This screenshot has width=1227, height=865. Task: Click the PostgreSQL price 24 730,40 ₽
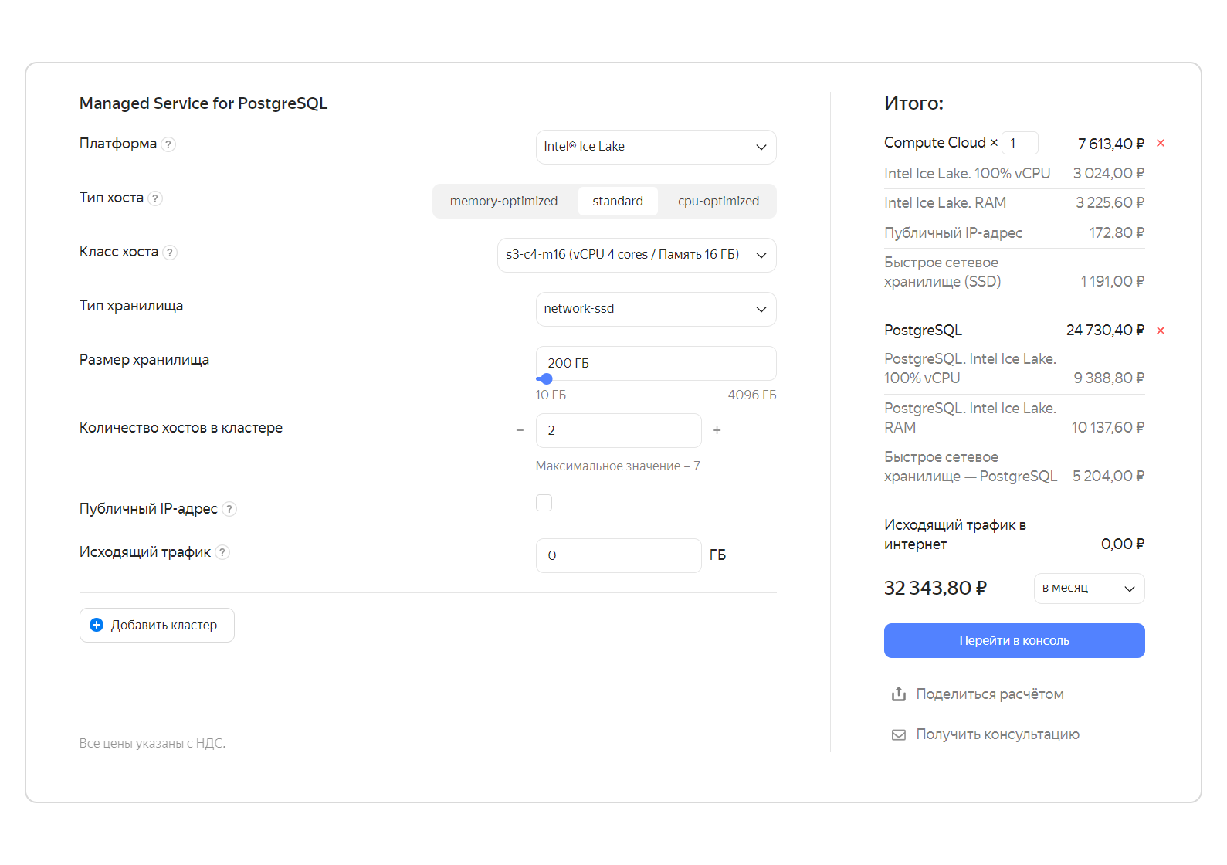pyautogui.click(x=1105, y=331)
